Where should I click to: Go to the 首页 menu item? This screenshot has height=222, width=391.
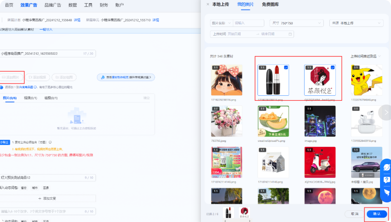coord(9,5)
